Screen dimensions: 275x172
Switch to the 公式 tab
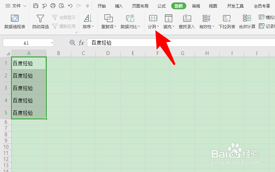tap(162, 6)
